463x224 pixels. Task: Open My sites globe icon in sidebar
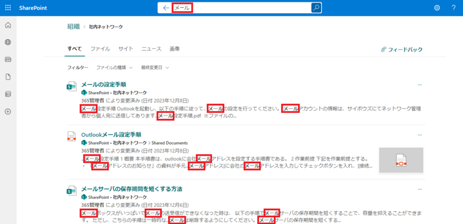pos(8,43)
